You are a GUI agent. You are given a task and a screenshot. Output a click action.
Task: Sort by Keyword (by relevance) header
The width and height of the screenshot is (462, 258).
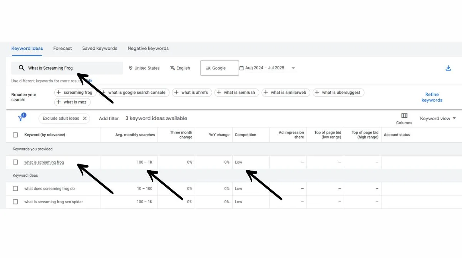pos(45,135)
